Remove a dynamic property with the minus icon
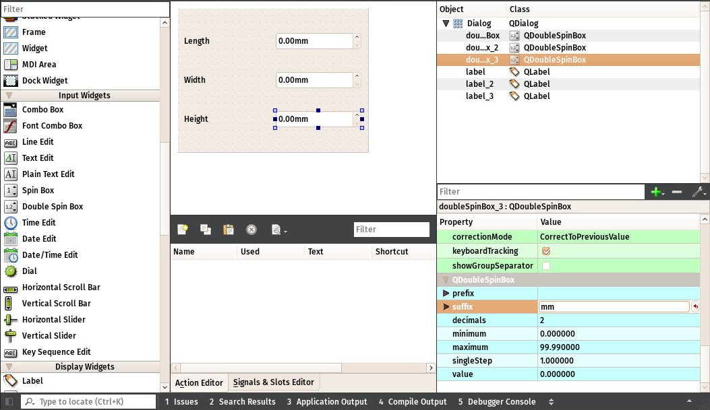710x410 pixels. pos(677,191)
